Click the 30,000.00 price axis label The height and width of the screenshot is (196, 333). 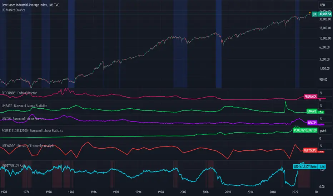pyautogui.click(x=325, y=19)
